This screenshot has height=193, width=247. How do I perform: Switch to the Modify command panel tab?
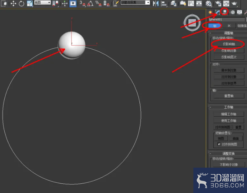click(x=217, y=12)
